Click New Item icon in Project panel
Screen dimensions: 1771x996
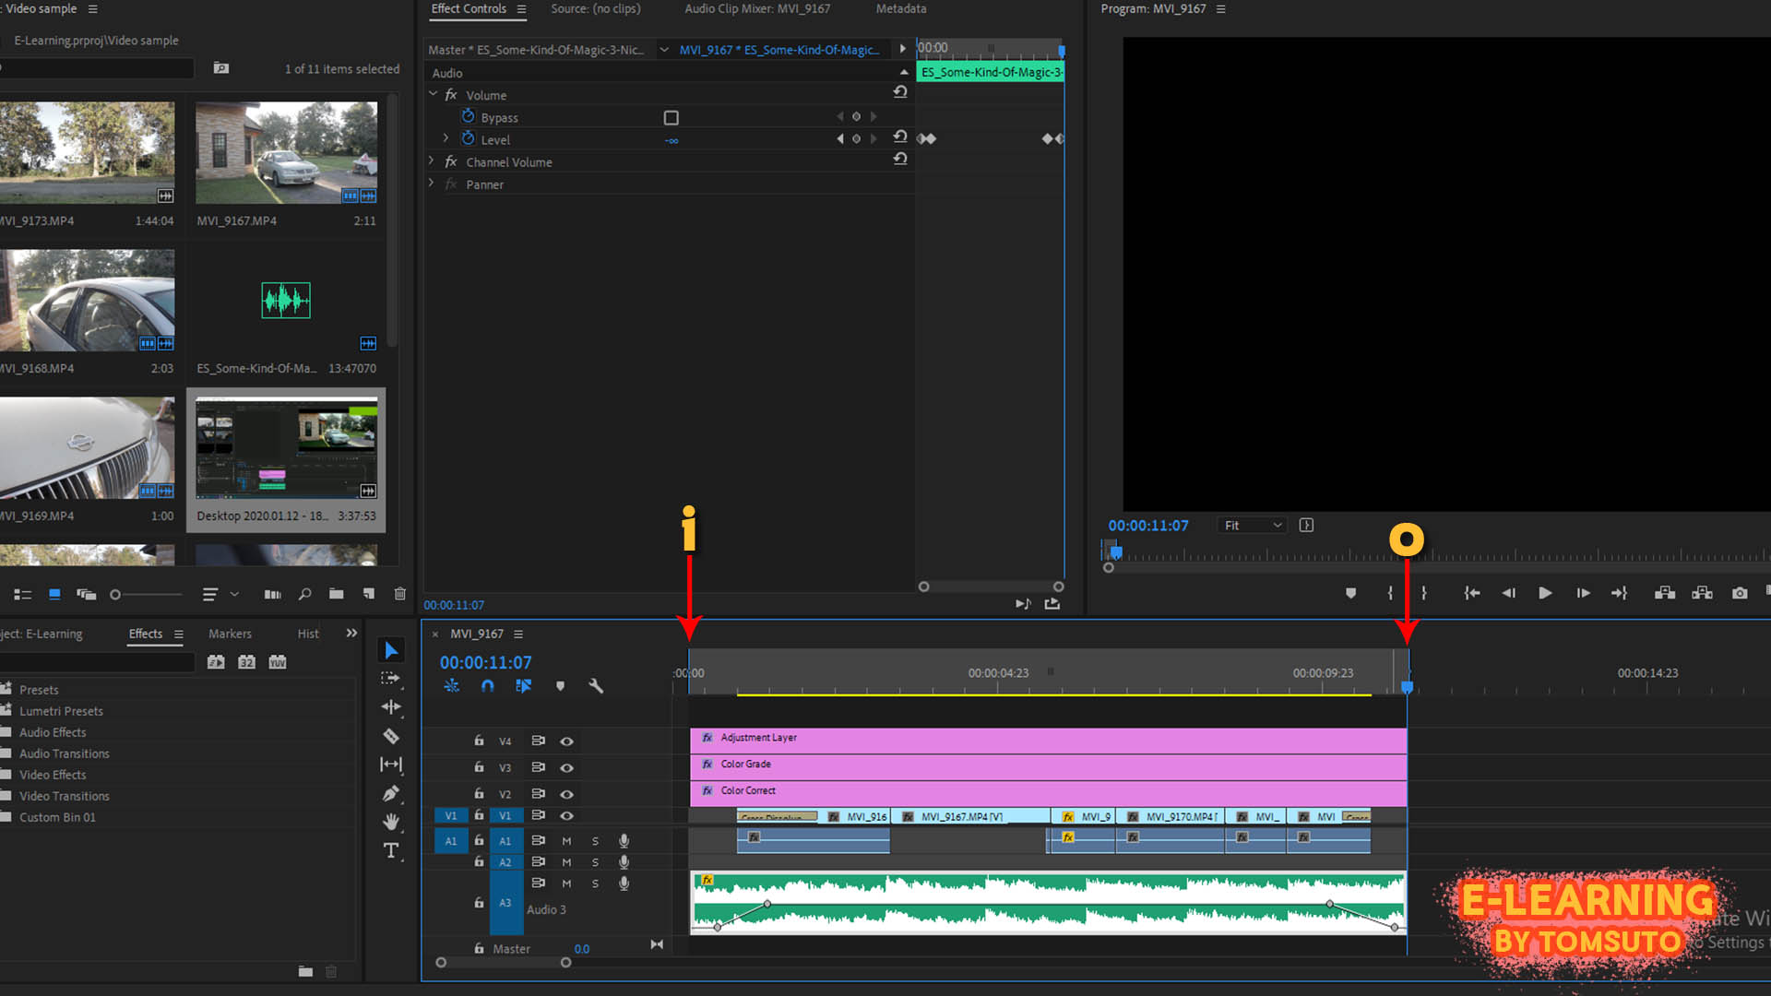[x=369, y=595]
